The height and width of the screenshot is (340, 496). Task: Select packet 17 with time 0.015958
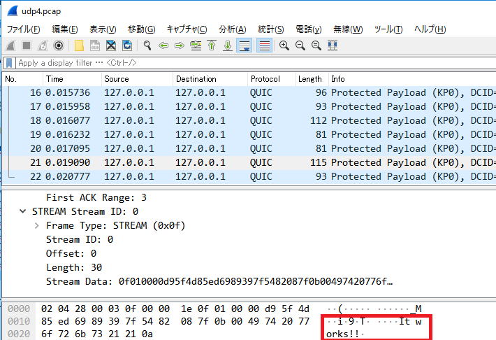(x=249, y=106)
